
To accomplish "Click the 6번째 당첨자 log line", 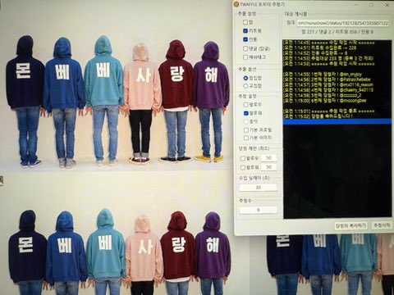I will pos(324,101).
